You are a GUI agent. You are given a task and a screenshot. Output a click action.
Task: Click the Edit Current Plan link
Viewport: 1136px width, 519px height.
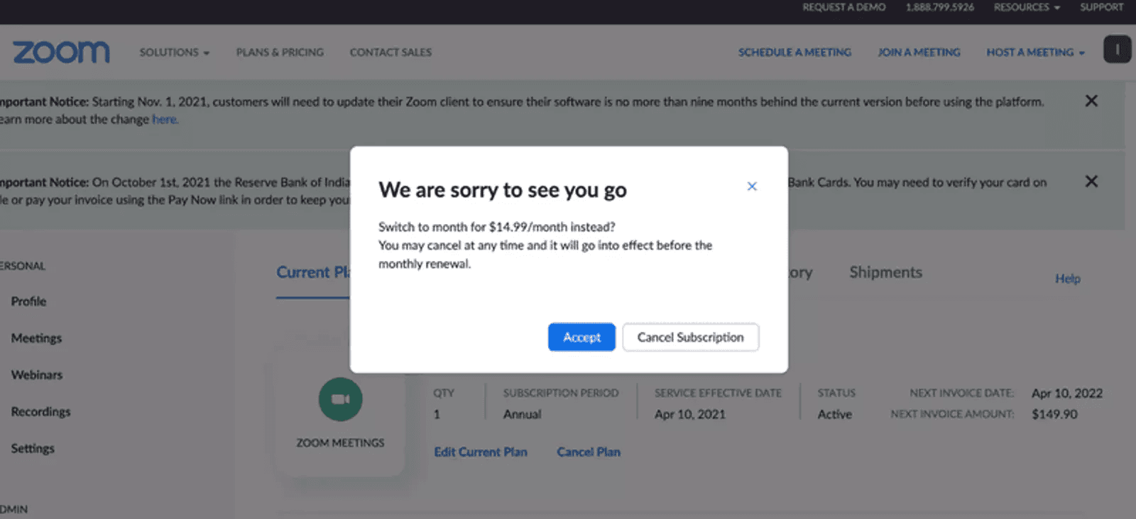(x=481, y=452)
